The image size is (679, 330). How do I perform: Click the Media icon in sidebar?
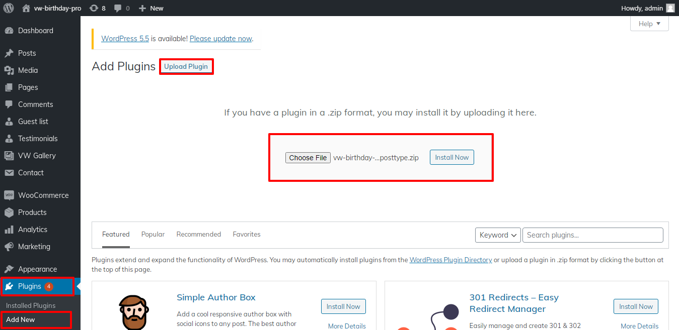click(9, 70)
